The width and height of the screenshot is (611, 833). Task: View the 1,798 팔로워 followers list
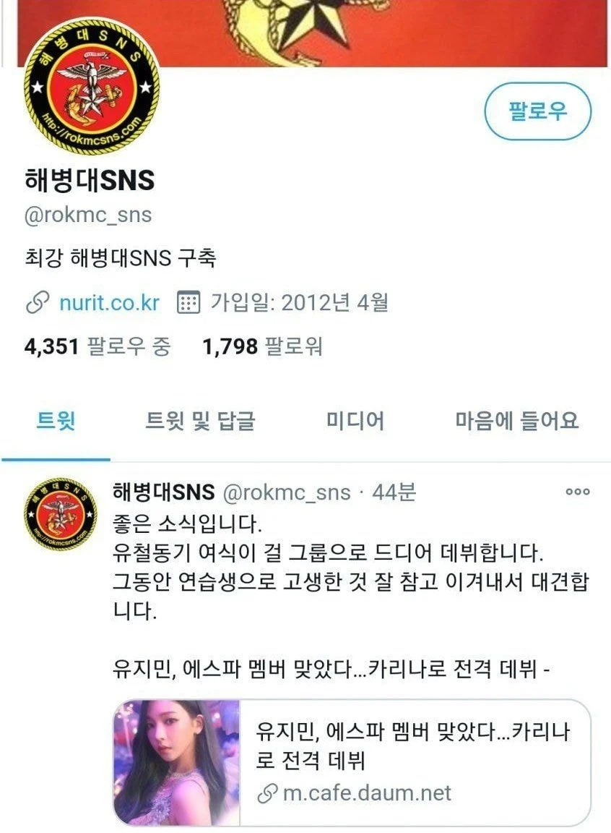pyautogui.click(x=263, y=346)
